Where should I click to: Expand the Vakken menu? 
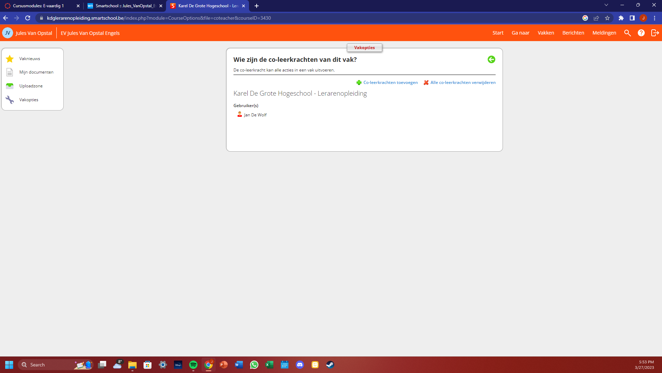[545, 33]
